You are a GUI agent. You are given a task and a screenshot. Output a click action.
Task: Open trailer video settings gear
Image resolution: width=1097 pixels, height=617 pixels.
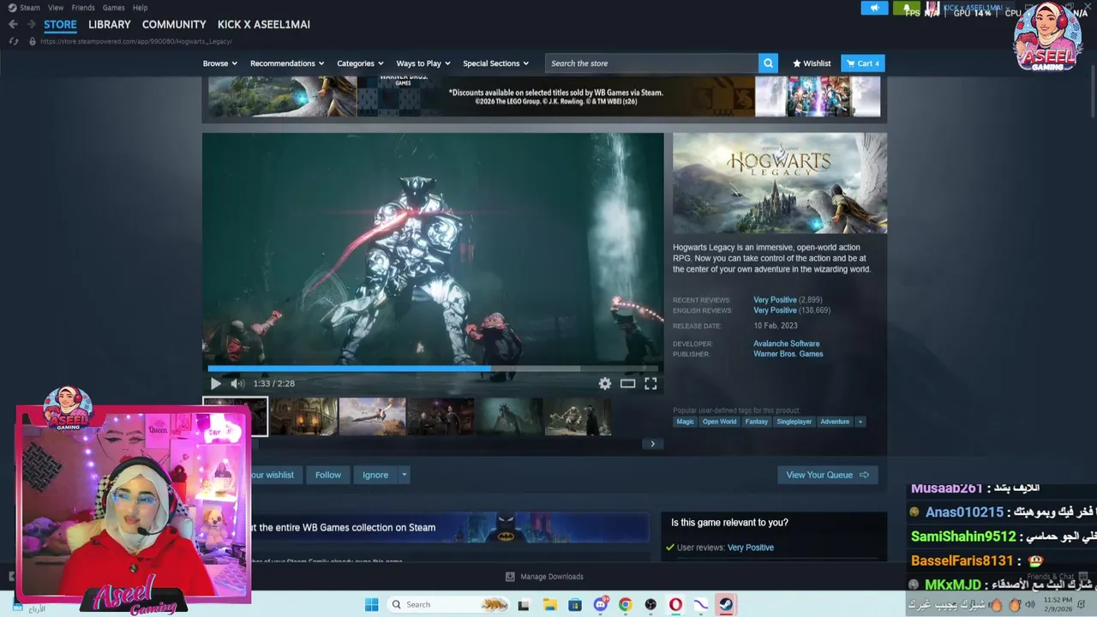[605, 384]
